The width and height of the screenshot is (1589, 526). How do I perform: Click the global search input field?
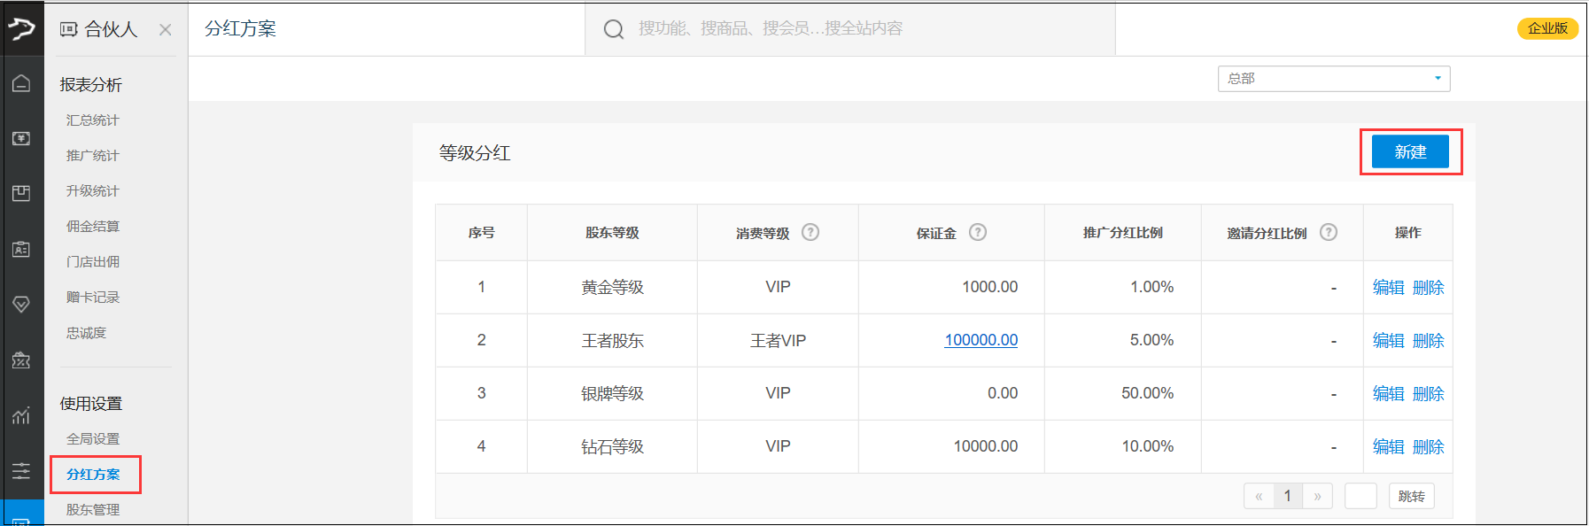[x=850, y=28]
